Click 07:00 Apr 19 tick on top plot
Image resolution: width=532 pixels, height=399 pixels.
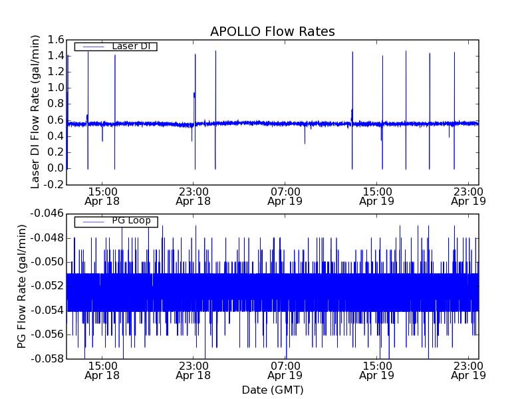tap(285, 195)
